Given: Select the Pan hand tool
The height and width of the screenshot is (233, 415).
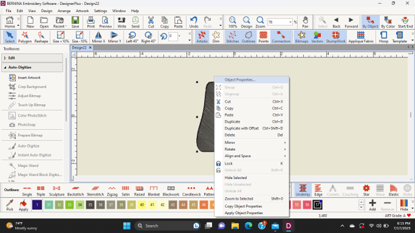Looking at the screenshot, I should [x=305, y=23].
